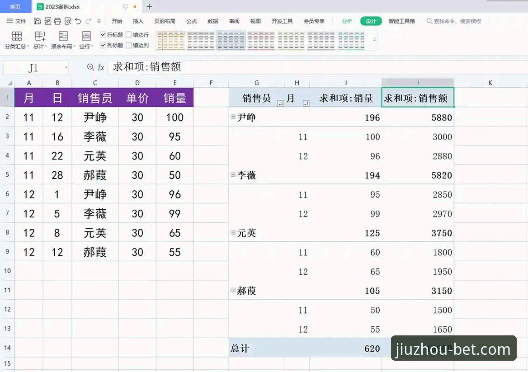
Task: Click the print icon
Action: click(57, 21)
